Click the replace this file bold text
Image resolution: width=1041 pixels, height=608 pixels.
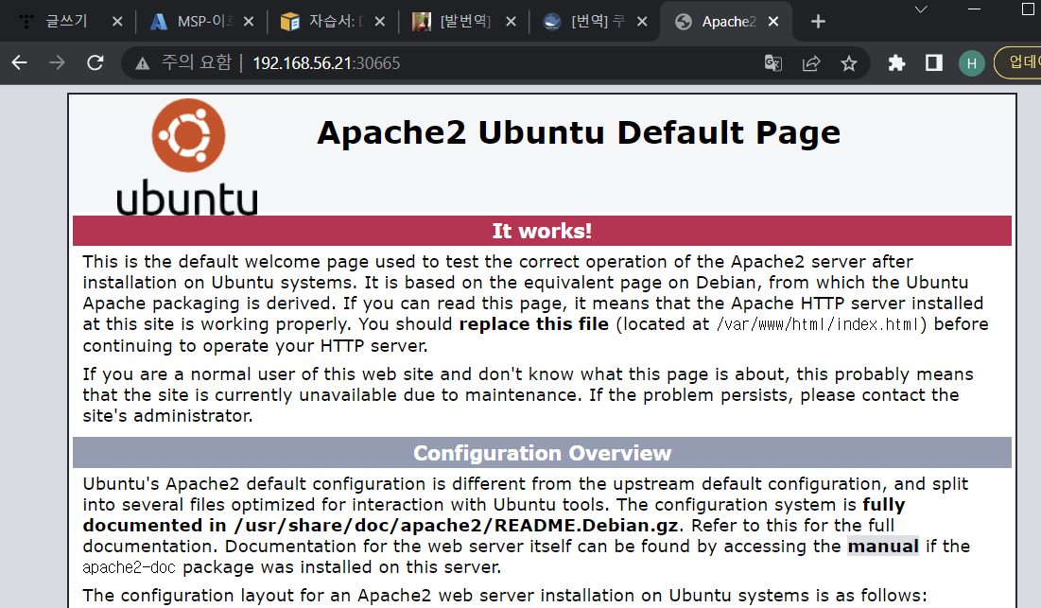[534, 324]
